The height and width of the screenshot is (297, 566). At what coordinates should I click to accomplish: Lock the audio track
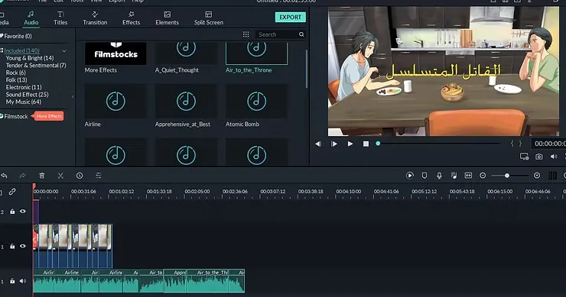12,281
